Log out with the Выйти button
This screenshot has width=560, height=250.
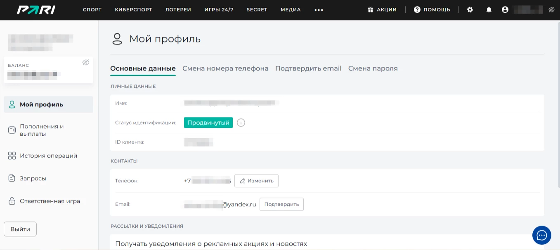coord(20,229)
